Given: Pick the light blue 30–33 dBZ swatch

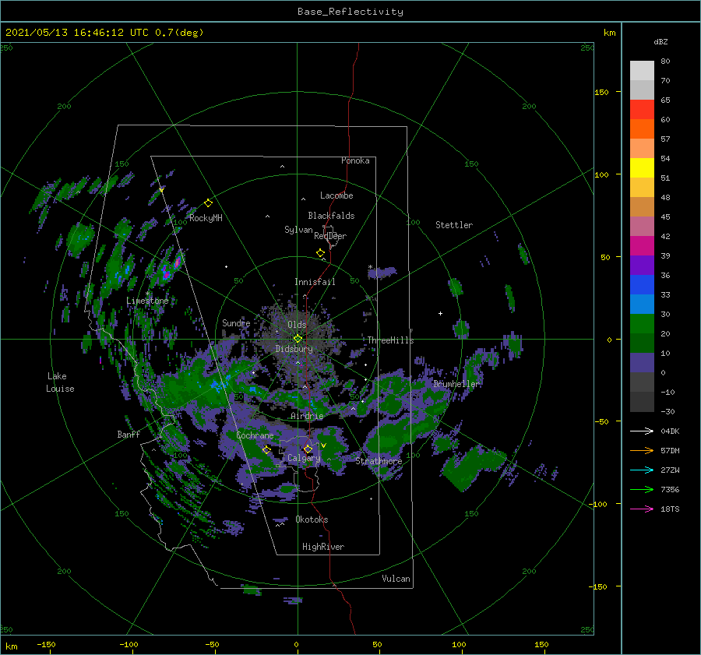Looking at the screenshot, I should pos(642,305).
